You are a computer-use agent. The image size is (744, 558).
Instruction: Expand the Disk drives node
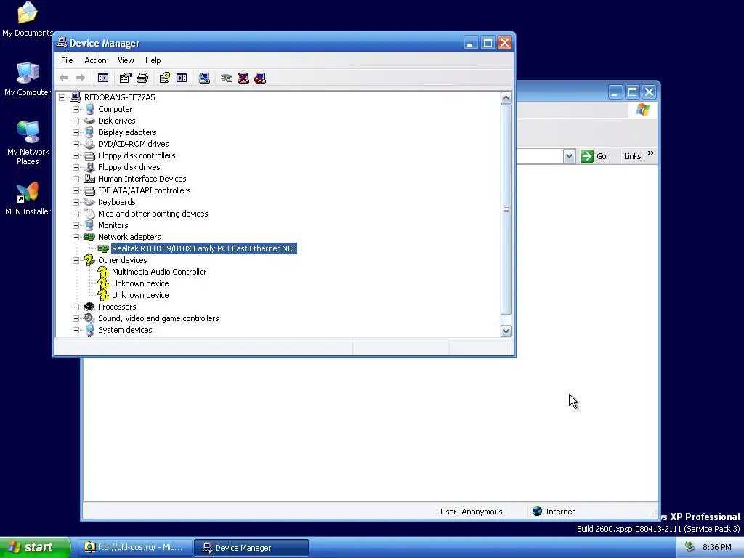pos(76,121)
